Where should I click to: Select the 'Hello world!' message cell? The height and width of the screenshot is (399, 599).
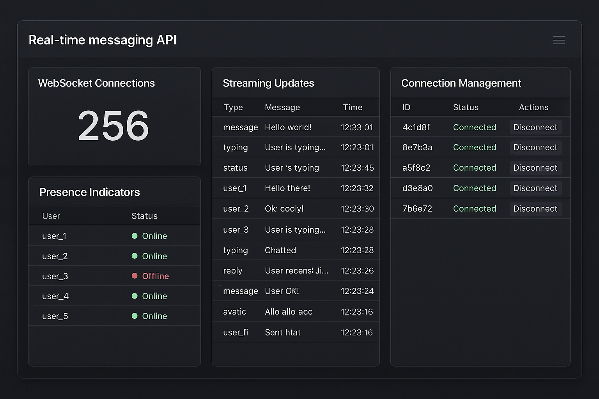pyautogui.click(x=288, y=127)
